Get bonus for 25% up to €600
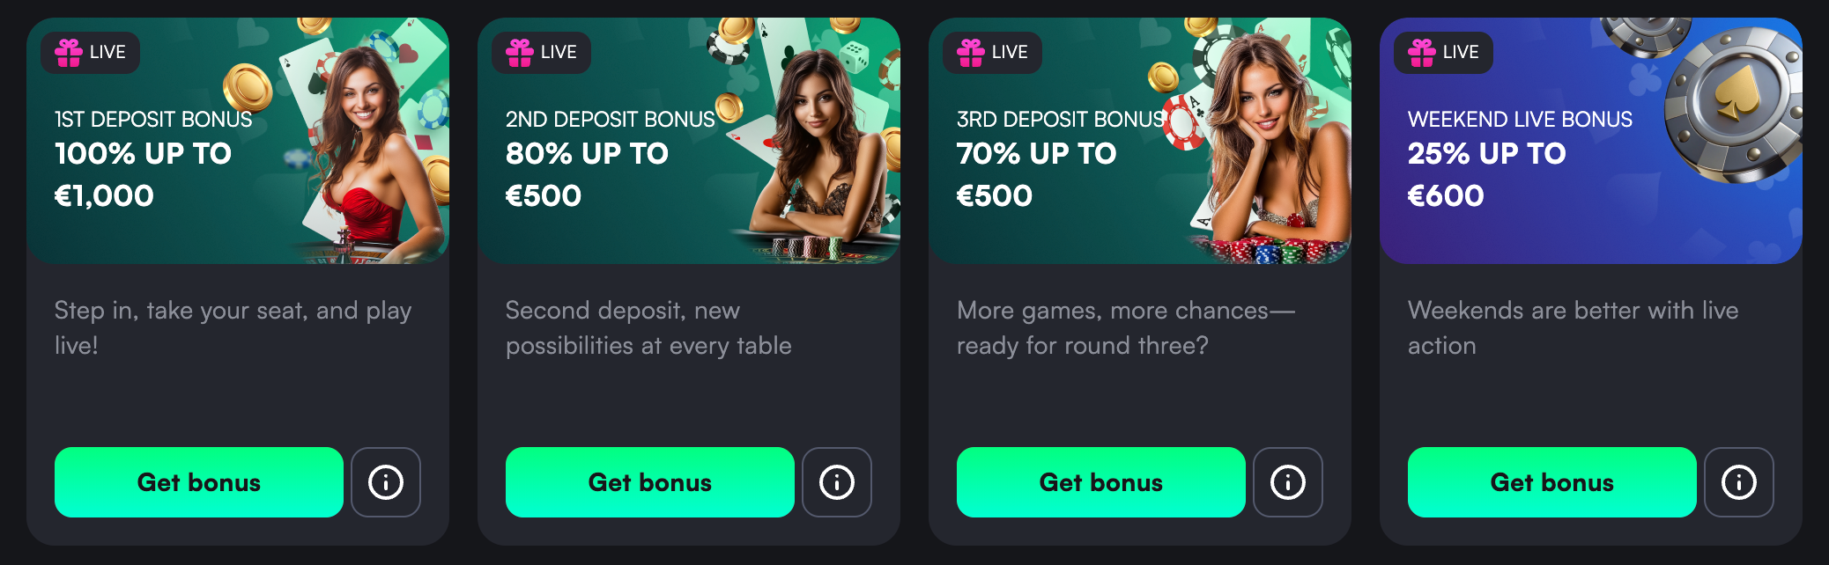The width and height of the screenshot is (1829, 565). pos(1552,482)
